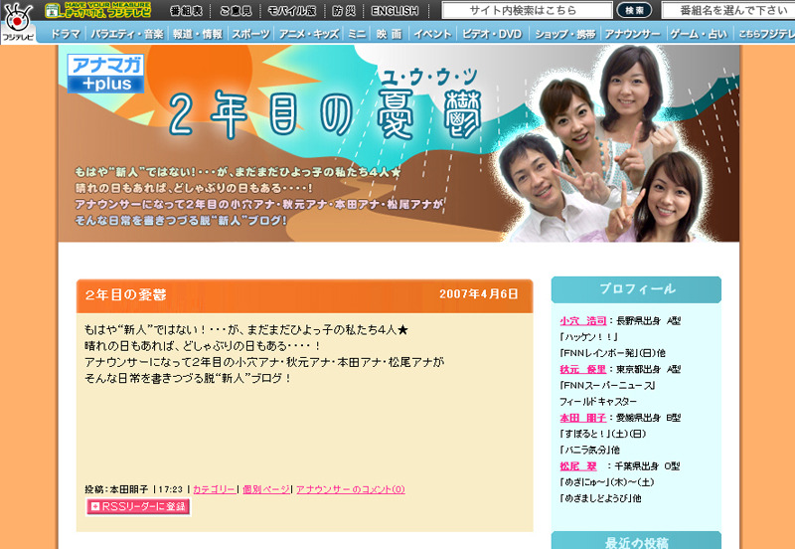Open the 番組名を選んで下さい dropdown

tap(728, 10)
